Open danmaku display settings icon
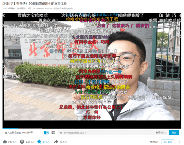The image size is (184, 145). point(53,133)
